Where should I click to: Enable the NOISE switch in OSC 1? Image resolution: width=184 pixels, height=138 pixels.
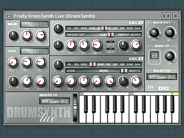110,42
